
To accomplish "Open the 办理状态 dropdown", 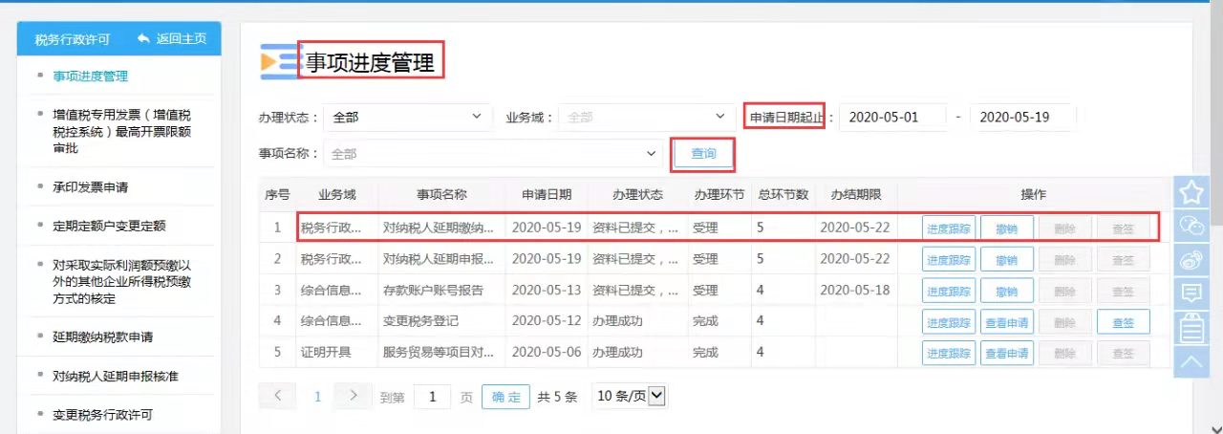I will click(x=409, y=118).
